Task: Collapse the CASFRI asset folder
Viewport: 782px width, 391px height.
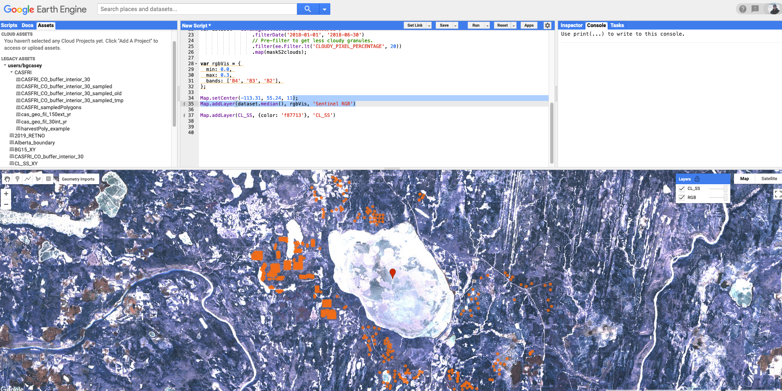Action: 11,73
